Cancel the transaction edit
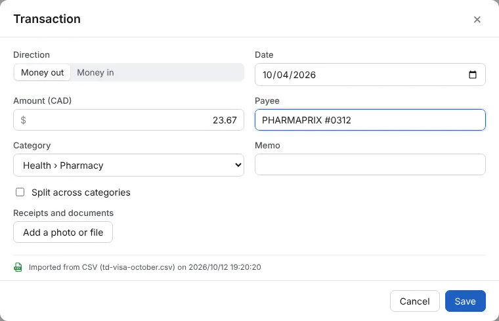This screenshot has height=321, width=499. coord(415,301)
